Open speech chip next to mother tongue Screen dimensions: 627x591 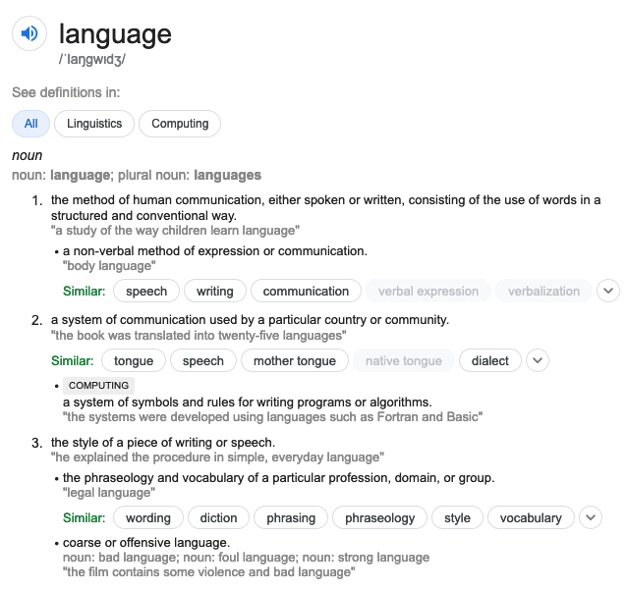point(203,360)
